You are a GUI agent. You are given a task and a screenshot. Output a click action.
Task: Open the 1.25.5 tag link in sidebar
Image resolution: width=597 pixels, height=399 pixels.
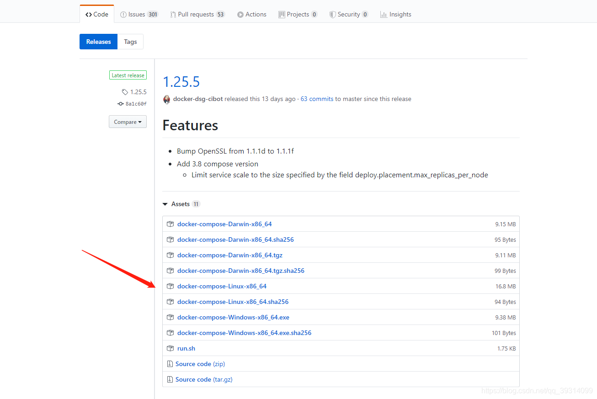[x=134, y=92]
